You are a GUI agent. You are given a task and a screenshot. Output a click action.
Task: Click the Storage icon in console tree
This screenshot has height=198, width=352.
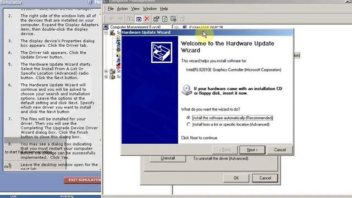click(112, 71)
